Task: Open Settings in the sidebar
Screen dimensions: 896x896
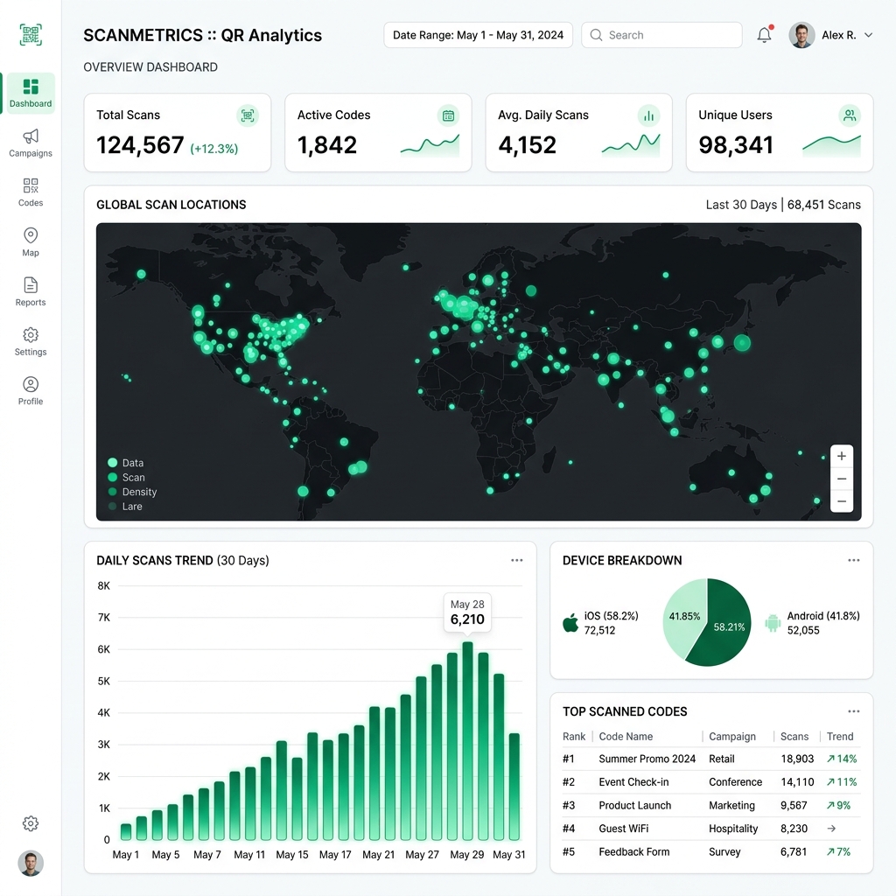Action: click(31, 342)
